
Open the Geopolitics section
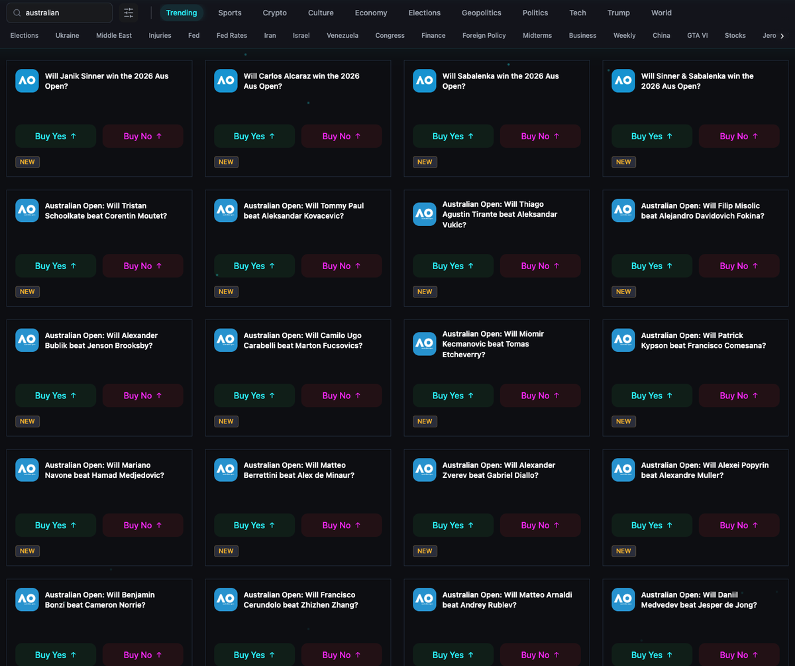[481, 13]
